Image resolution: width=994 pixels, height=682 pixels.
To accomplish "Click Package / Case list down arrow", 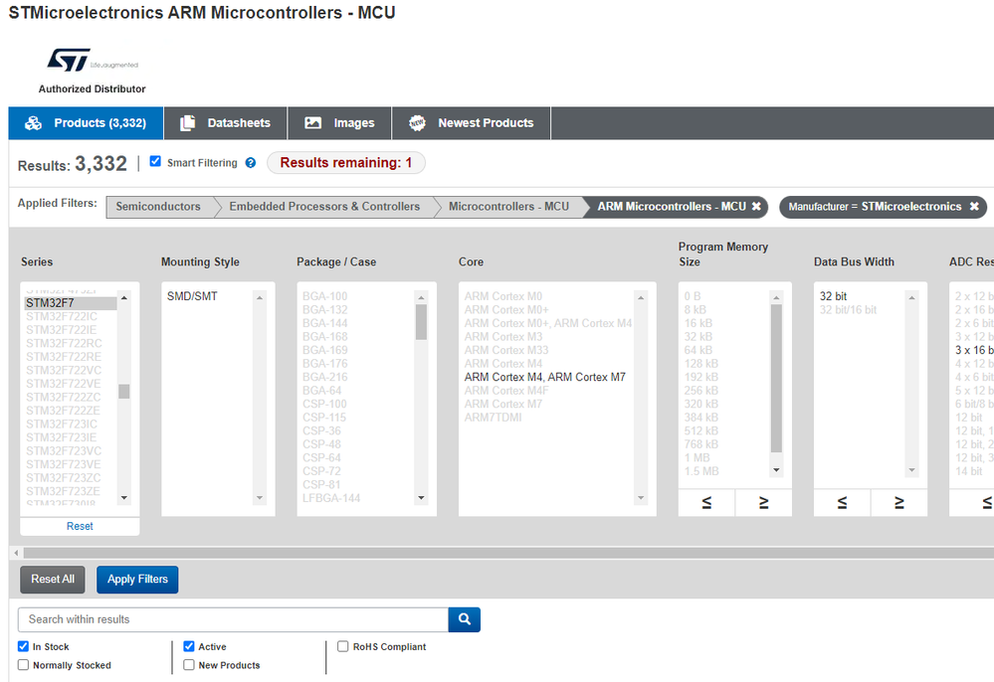I will point(421,498).
